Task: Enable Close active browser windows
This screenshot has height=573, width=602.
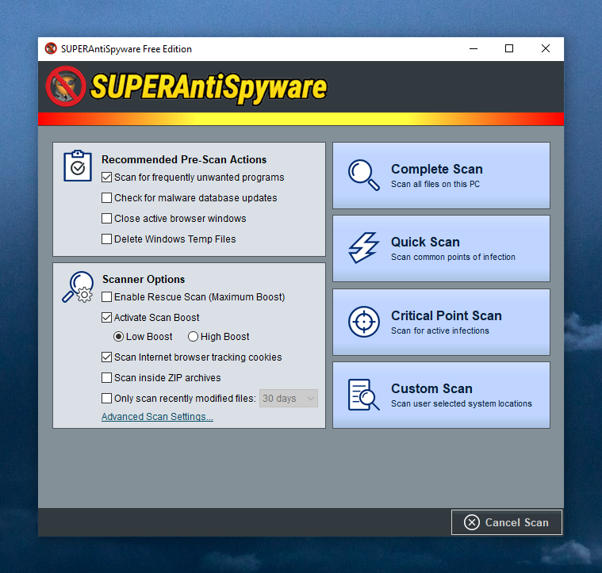Action: coord(106,219)
